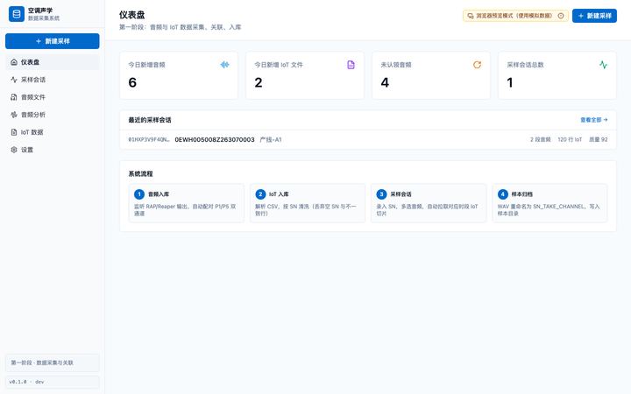This screenshot has width=631, height=394.
Task: Click the monitor icon in preview mode badge
Action: pos(471,16)
